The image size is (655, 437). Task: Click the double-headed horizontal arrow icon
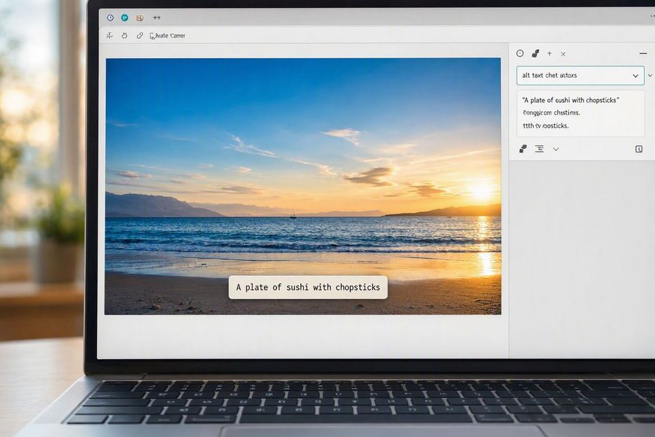157,18
